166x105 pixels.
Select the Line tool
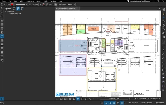click(163, 46)
